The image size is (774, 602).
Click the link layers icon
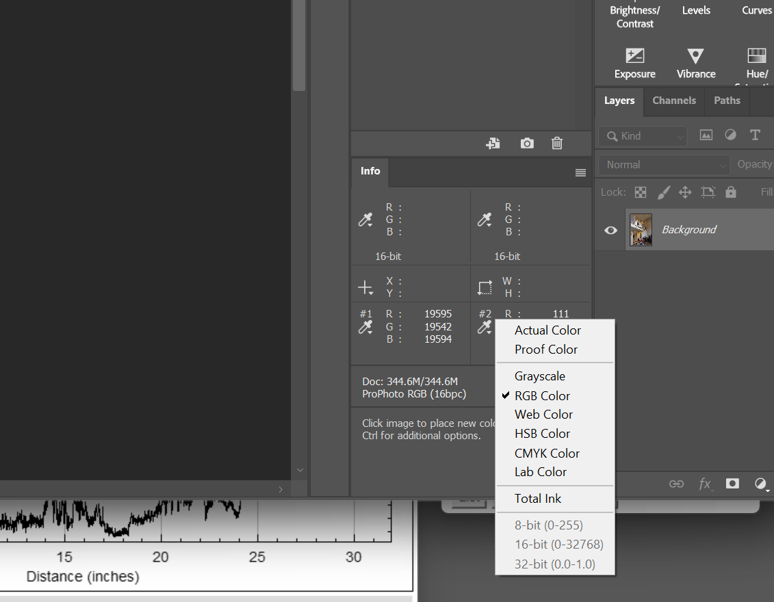pyautogui.click(x=676, y=484)
